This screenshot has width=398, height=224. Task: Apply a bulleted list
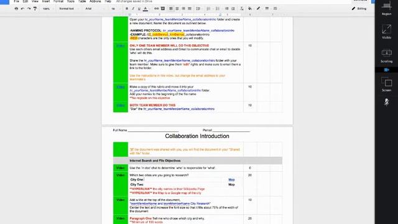[x=218, y=9]
